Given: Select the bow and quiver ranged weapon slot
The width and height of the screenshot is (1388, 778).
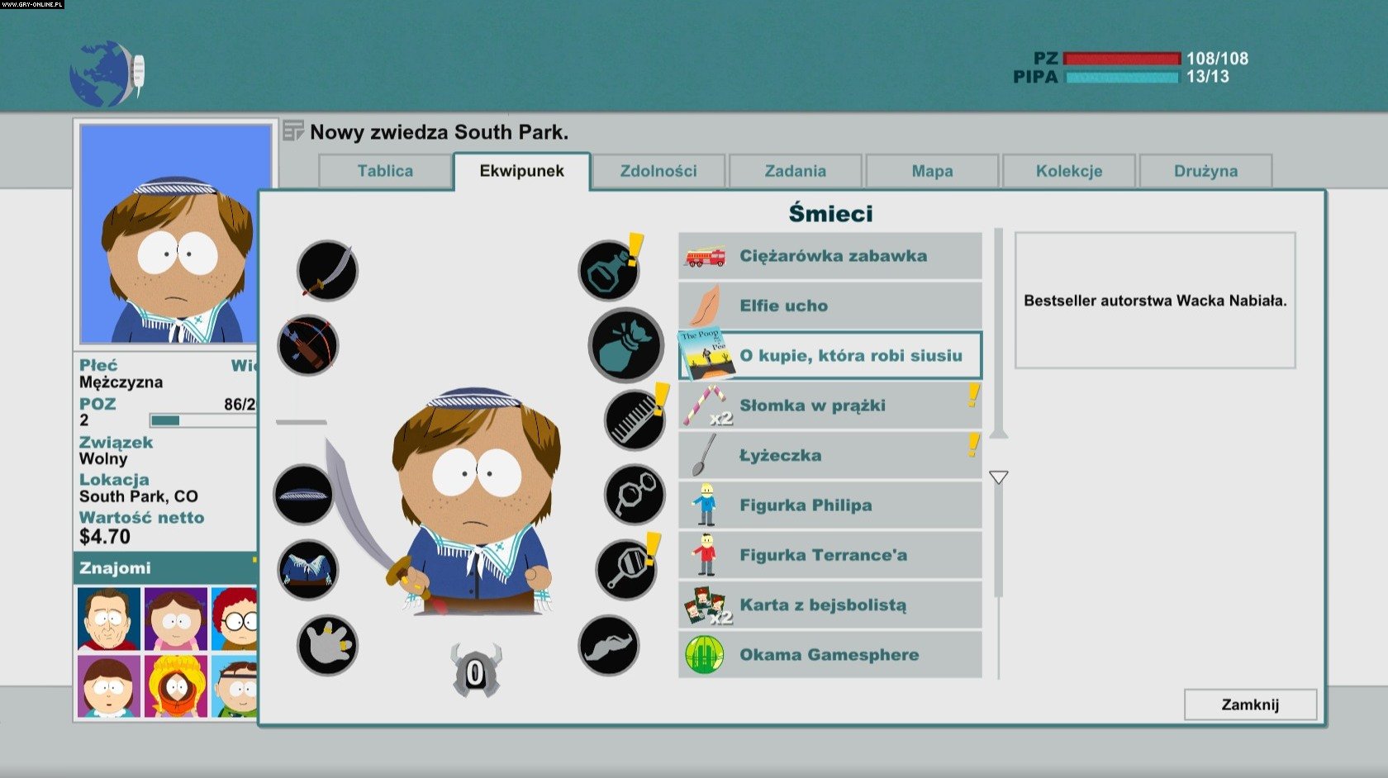Looking at the screenshot, I should [x=308, y=345].
